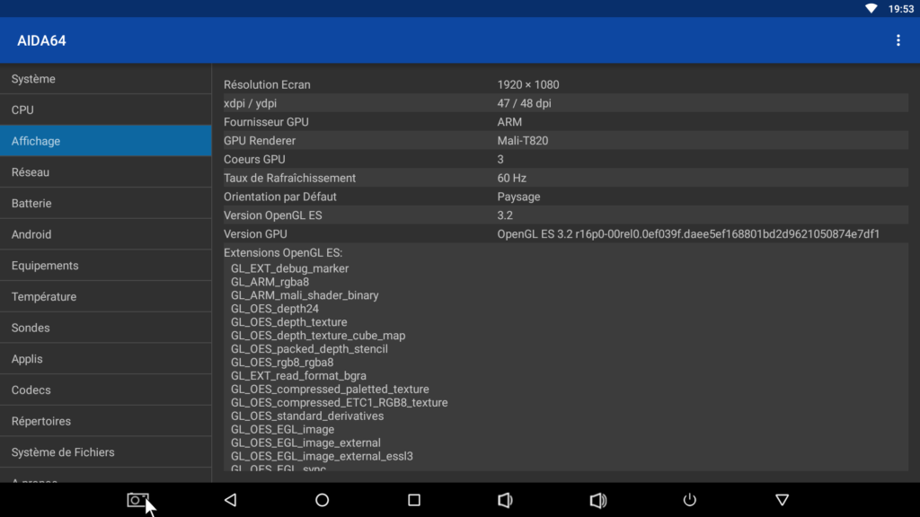Open the Réseau section
Viewport: 920px width, 517px height.
(106, 172)
